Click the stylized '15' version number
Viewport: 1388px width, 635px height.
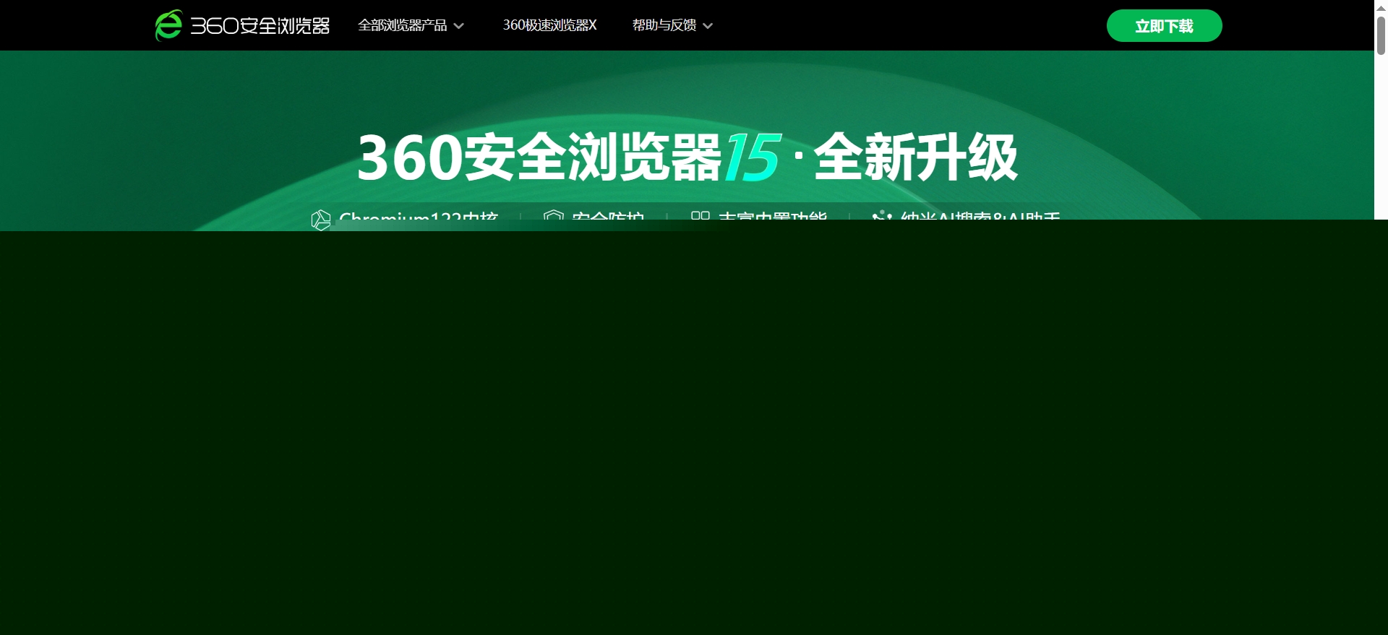click(x=752, y=157)
